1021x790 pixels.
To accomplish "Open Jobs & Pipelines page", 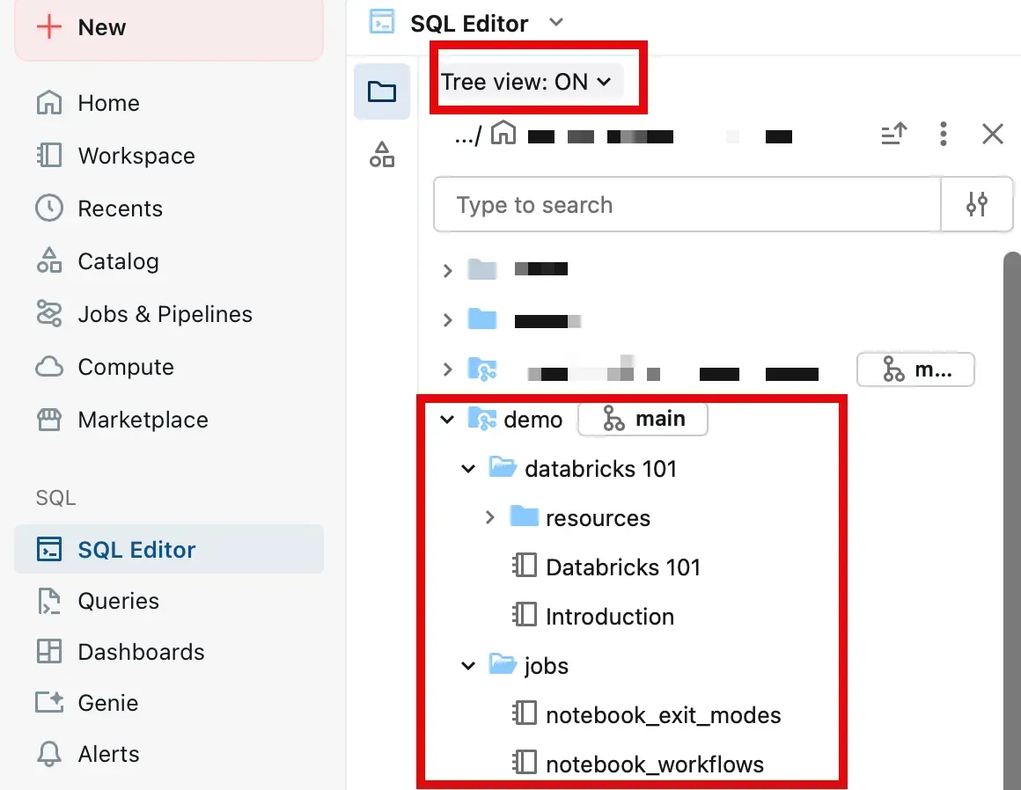I will (x=165, y=314).
